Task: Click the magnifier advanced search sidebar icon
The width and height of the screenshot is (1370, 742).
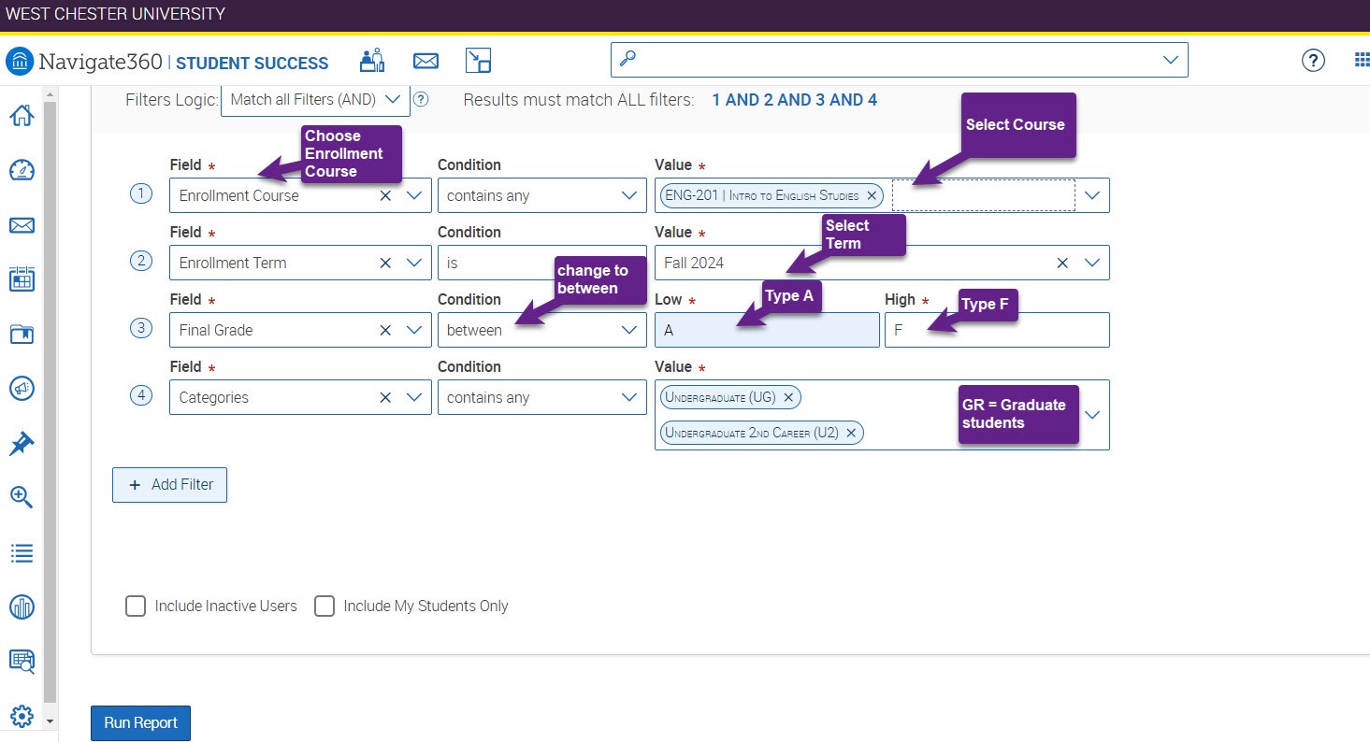Action: 22,497
